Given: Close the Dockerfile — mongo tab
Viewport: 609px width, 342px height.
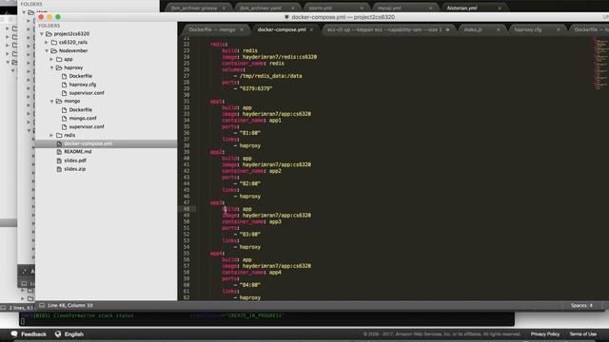Looking at the screenshot, I should point(242,29).
